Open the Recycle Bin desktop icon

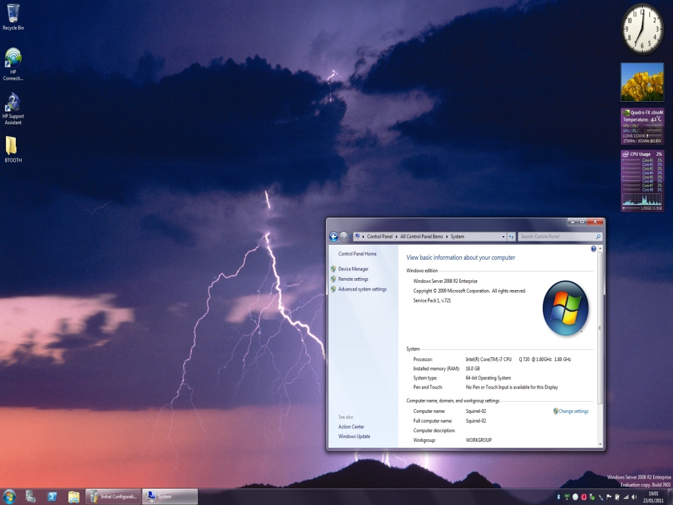click(x=13, y=17)
